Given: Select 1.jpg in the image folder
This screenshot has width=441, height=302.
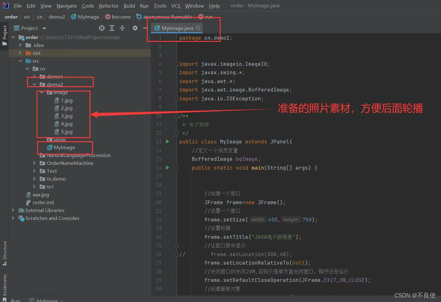Looking at the screenshot, I should pos(64,100).
